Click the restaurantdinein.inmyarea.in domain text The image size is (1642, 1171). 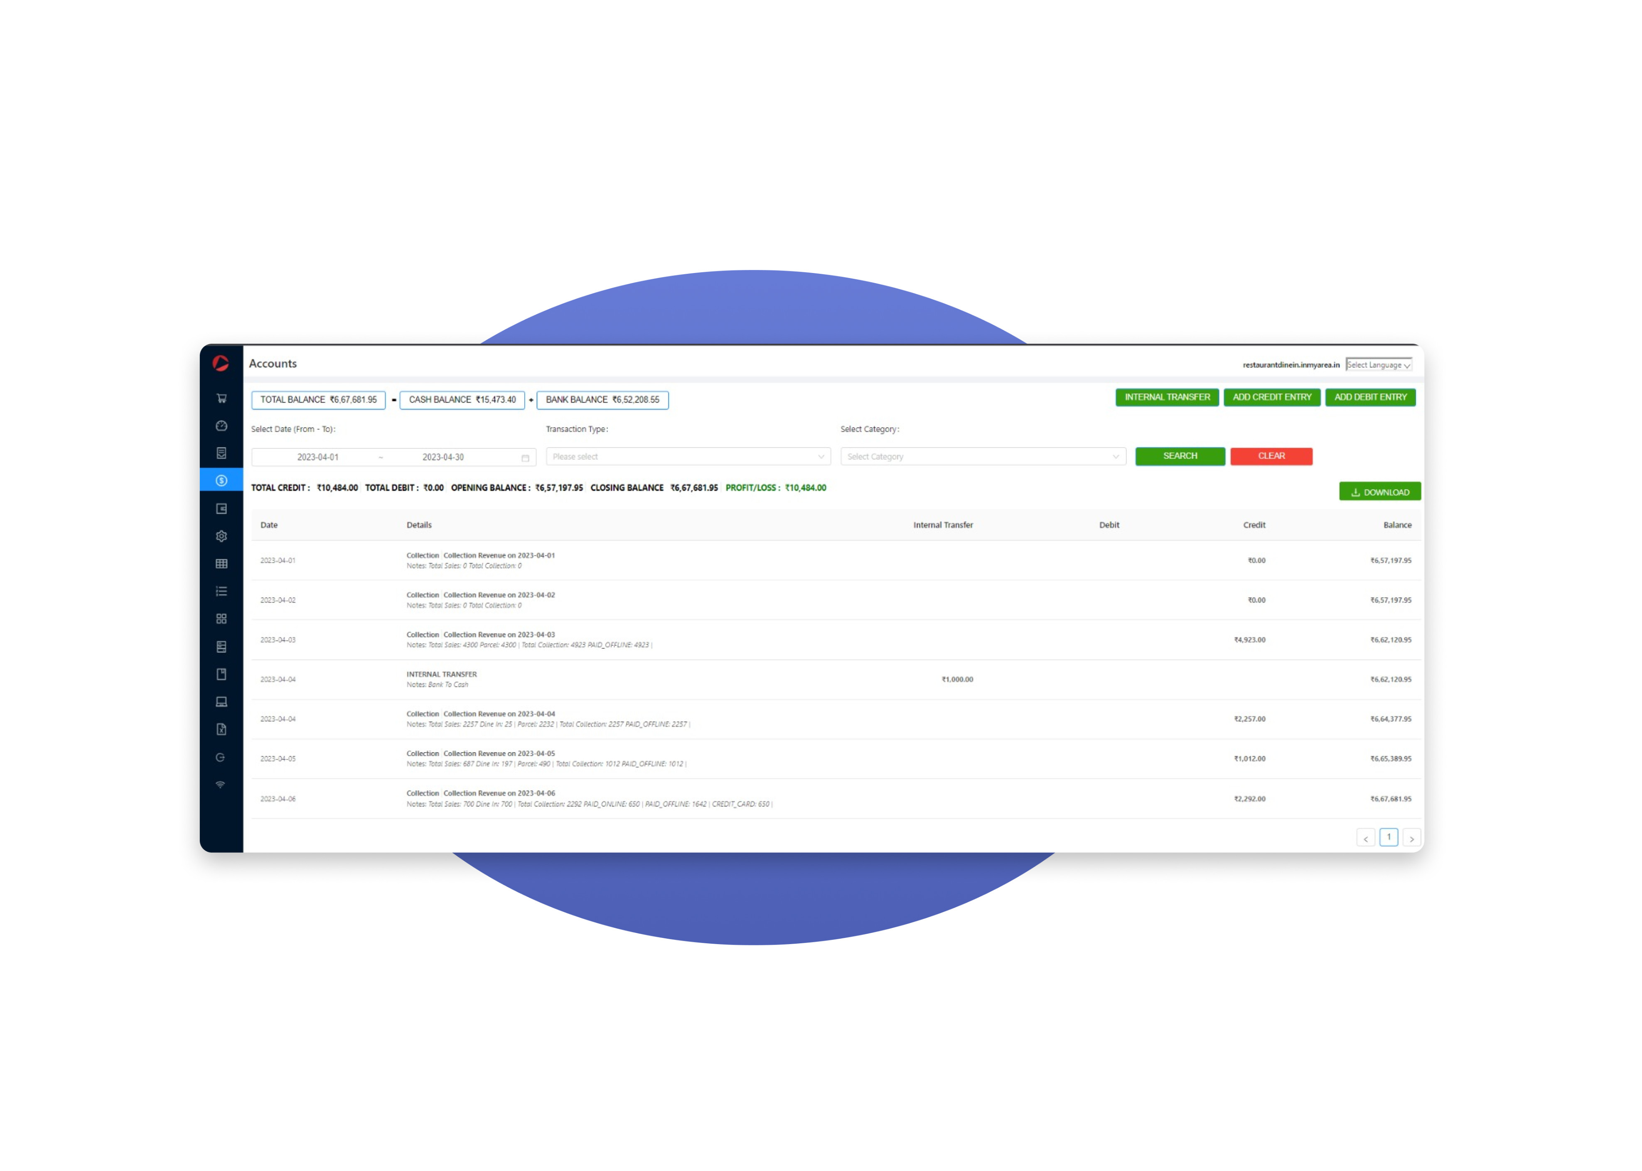[x=1290, y=365]
